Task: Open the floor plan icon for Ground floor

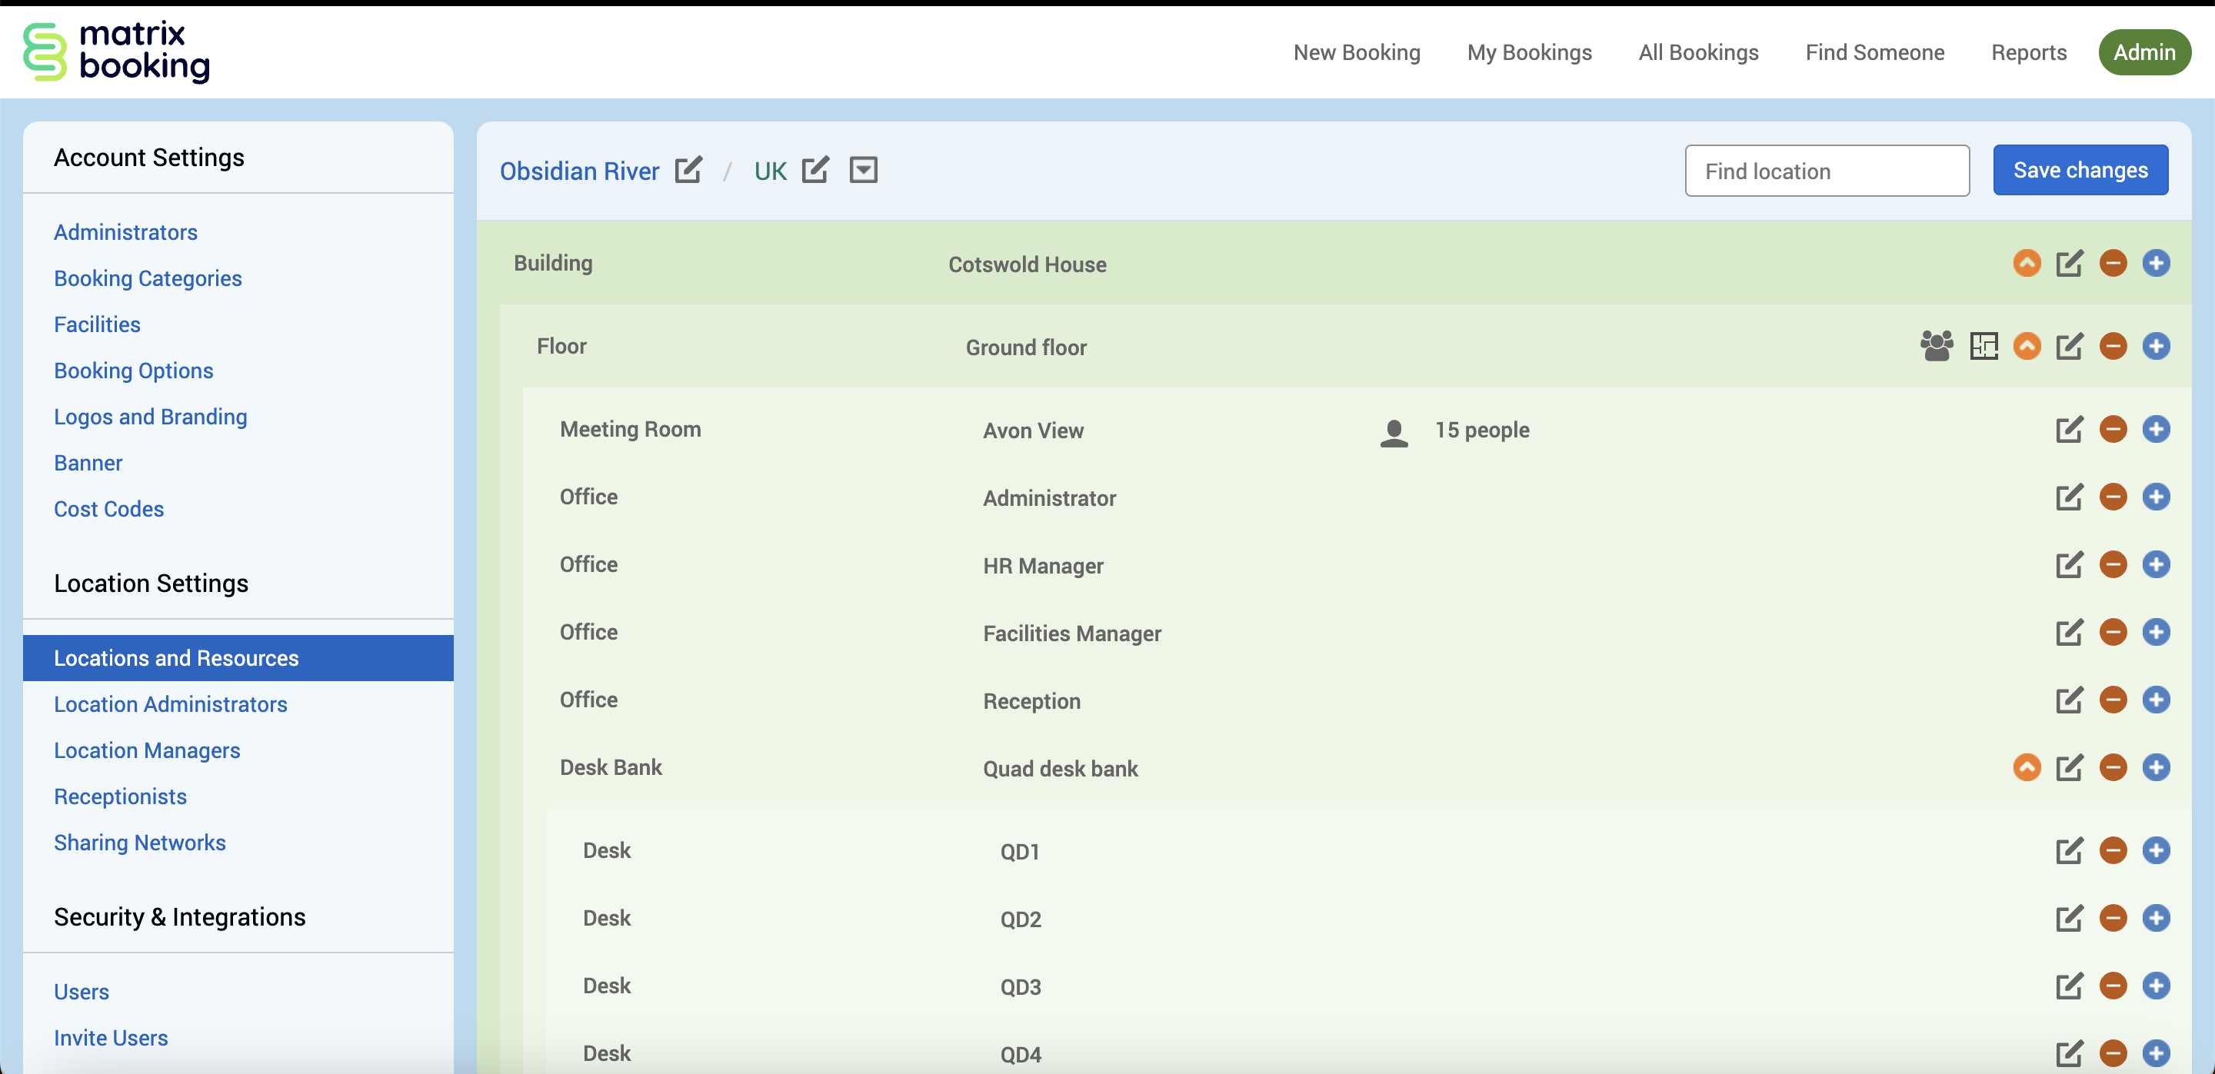Action: pos(1984,346)
